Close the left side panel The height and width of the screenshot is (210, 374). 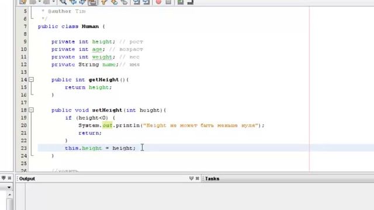pyautogui.click(x=9, y=178)
